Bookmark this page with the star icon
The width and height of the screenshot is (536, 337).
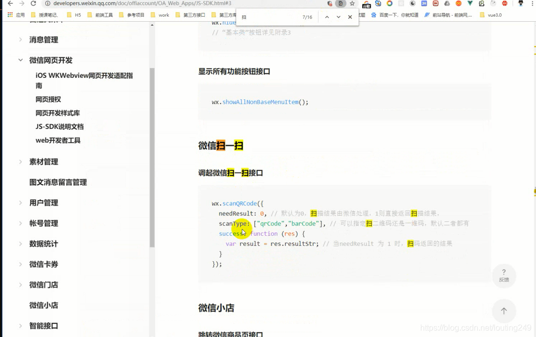[352, 3]
